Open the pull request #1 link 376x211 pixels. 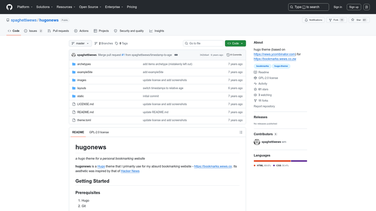tap(123, 55)
